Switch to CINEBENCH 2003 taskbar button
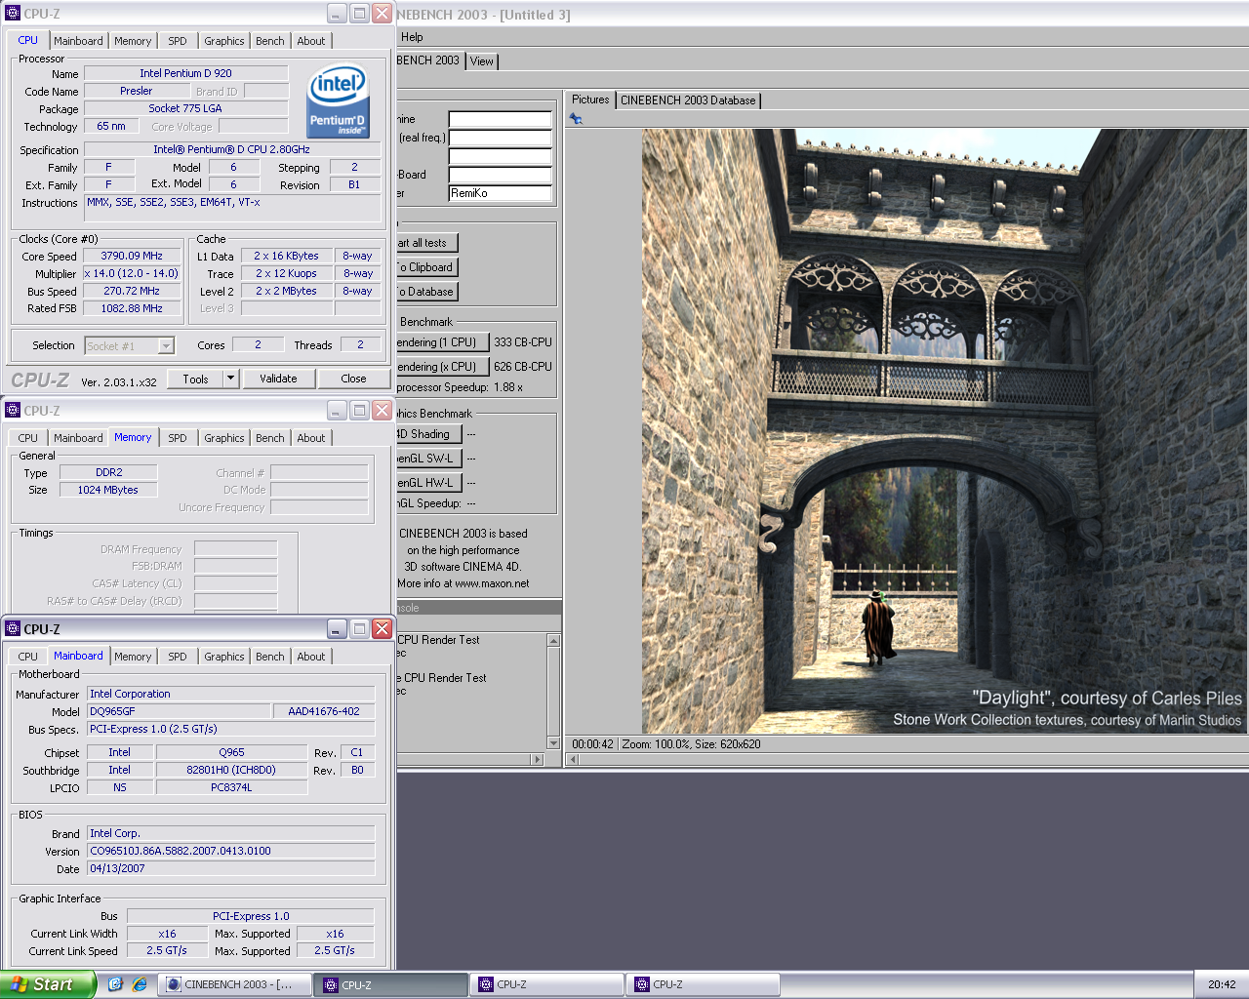 point(234,984)
